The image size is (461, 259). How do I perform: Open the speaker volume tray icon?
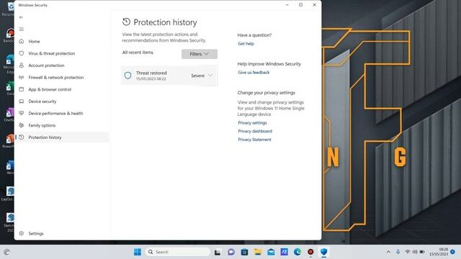pyautogui.click(x=415, y=252)
